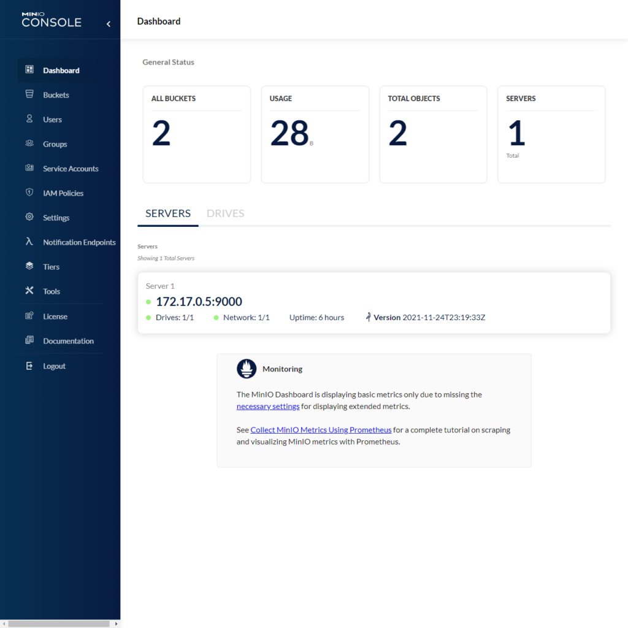Open IAM Policies shield icon
This screenshot has height=628, width=628.
[x=29, y=193]
